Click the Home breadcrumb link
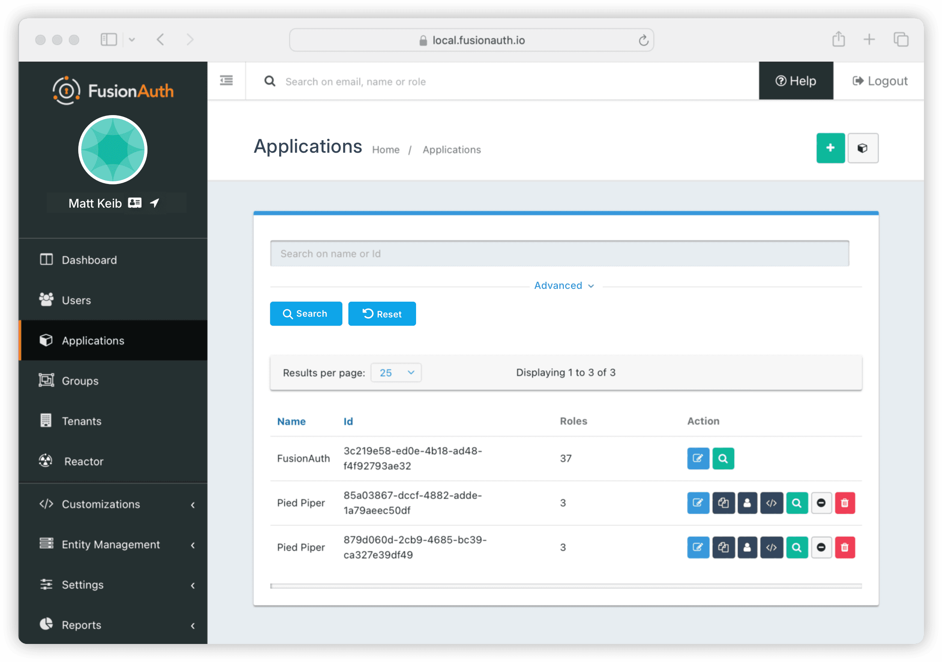Viewport: 942px width, 662px height. [386, 150]
